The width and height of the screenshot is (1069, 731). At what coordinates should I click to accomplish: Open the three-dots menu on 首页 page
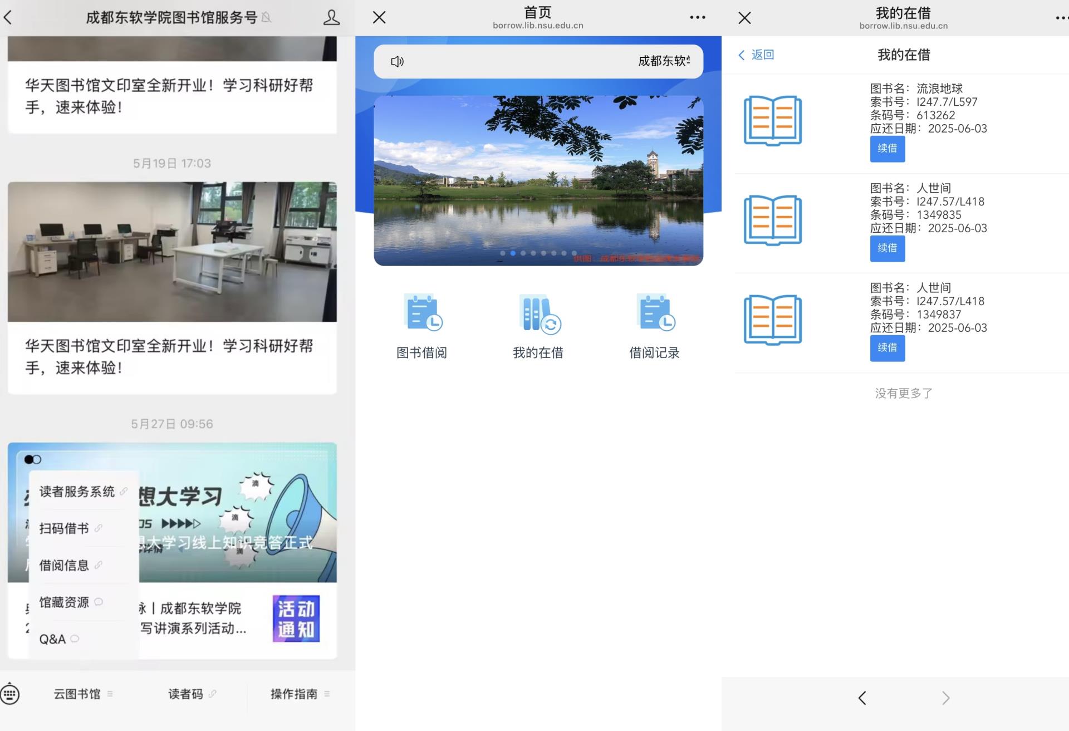click(697, 18)
